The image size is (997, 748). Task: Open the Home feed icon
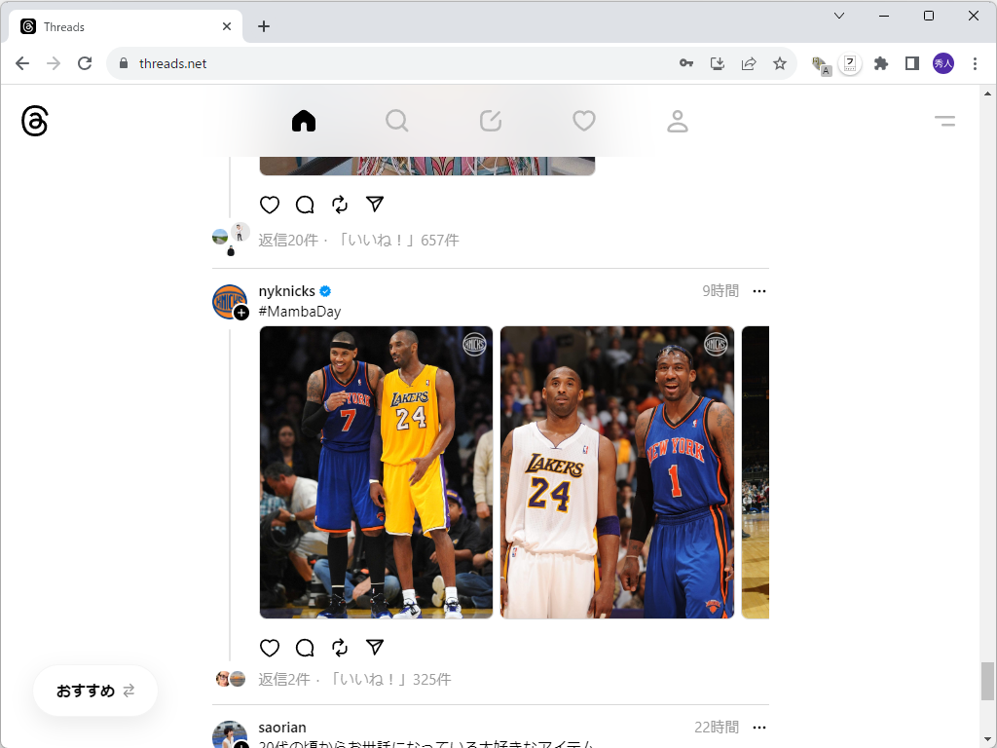click(303, 120)
